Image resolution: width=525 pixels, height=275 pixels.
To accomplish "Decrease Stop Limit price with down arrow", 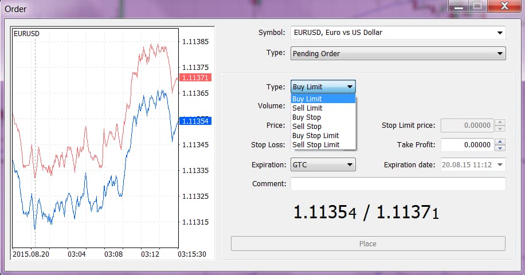I will point(500,129).
